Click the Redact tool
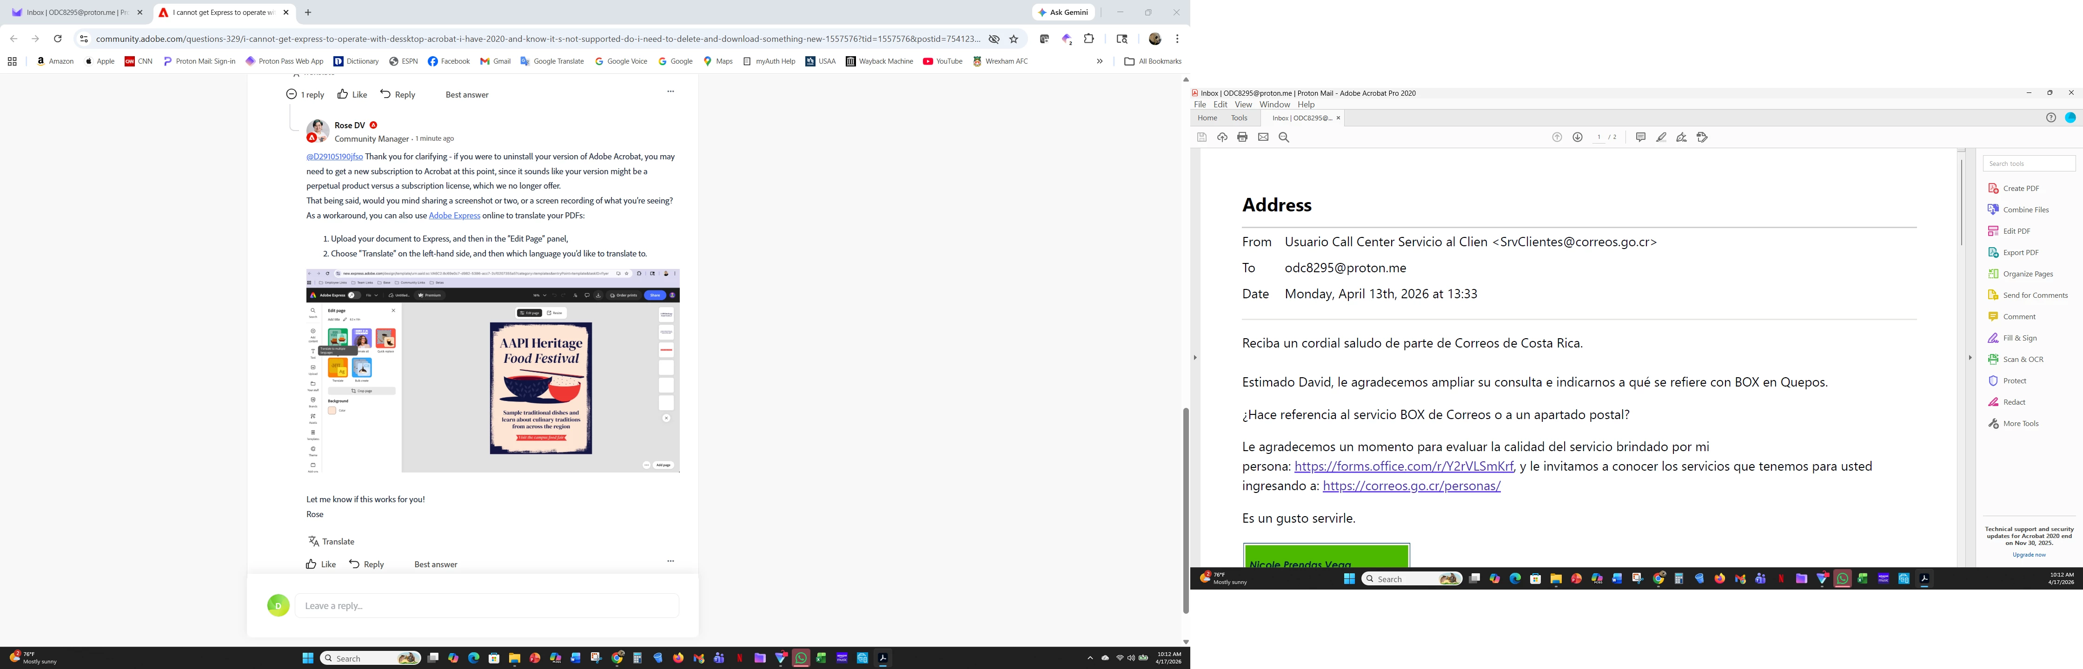This screenshot has height=669, width=2083. pos(2013,402)
